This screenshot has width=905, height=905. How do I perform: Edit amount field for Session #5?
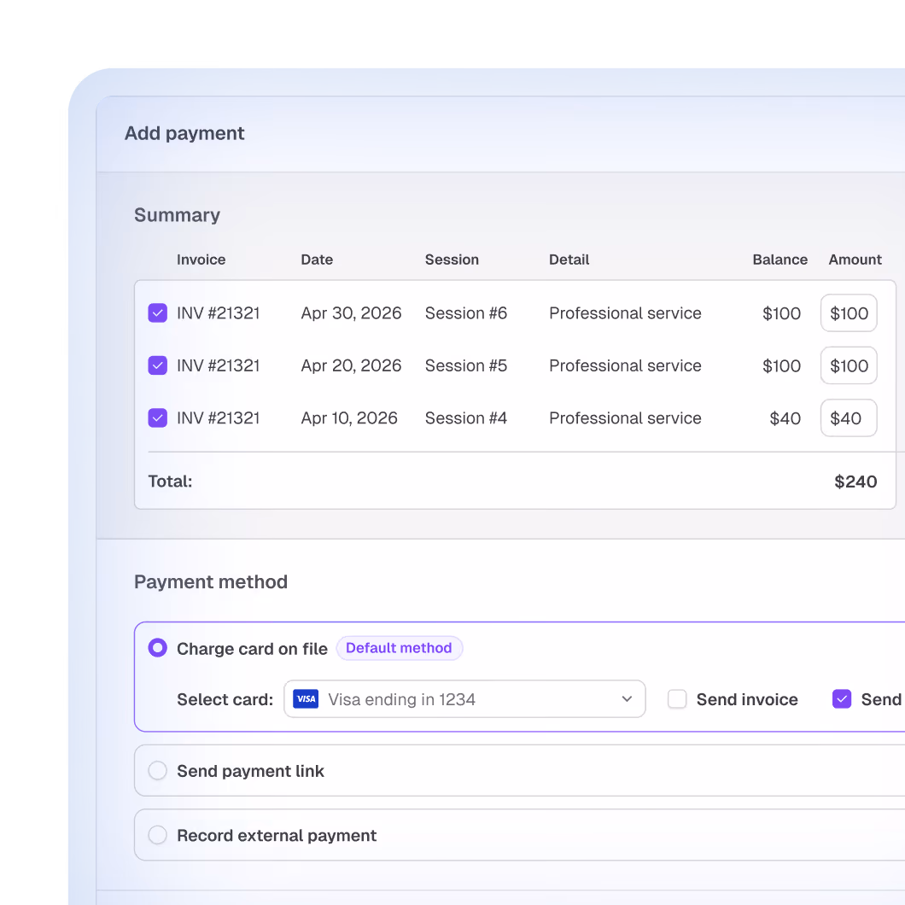[849, 365]
